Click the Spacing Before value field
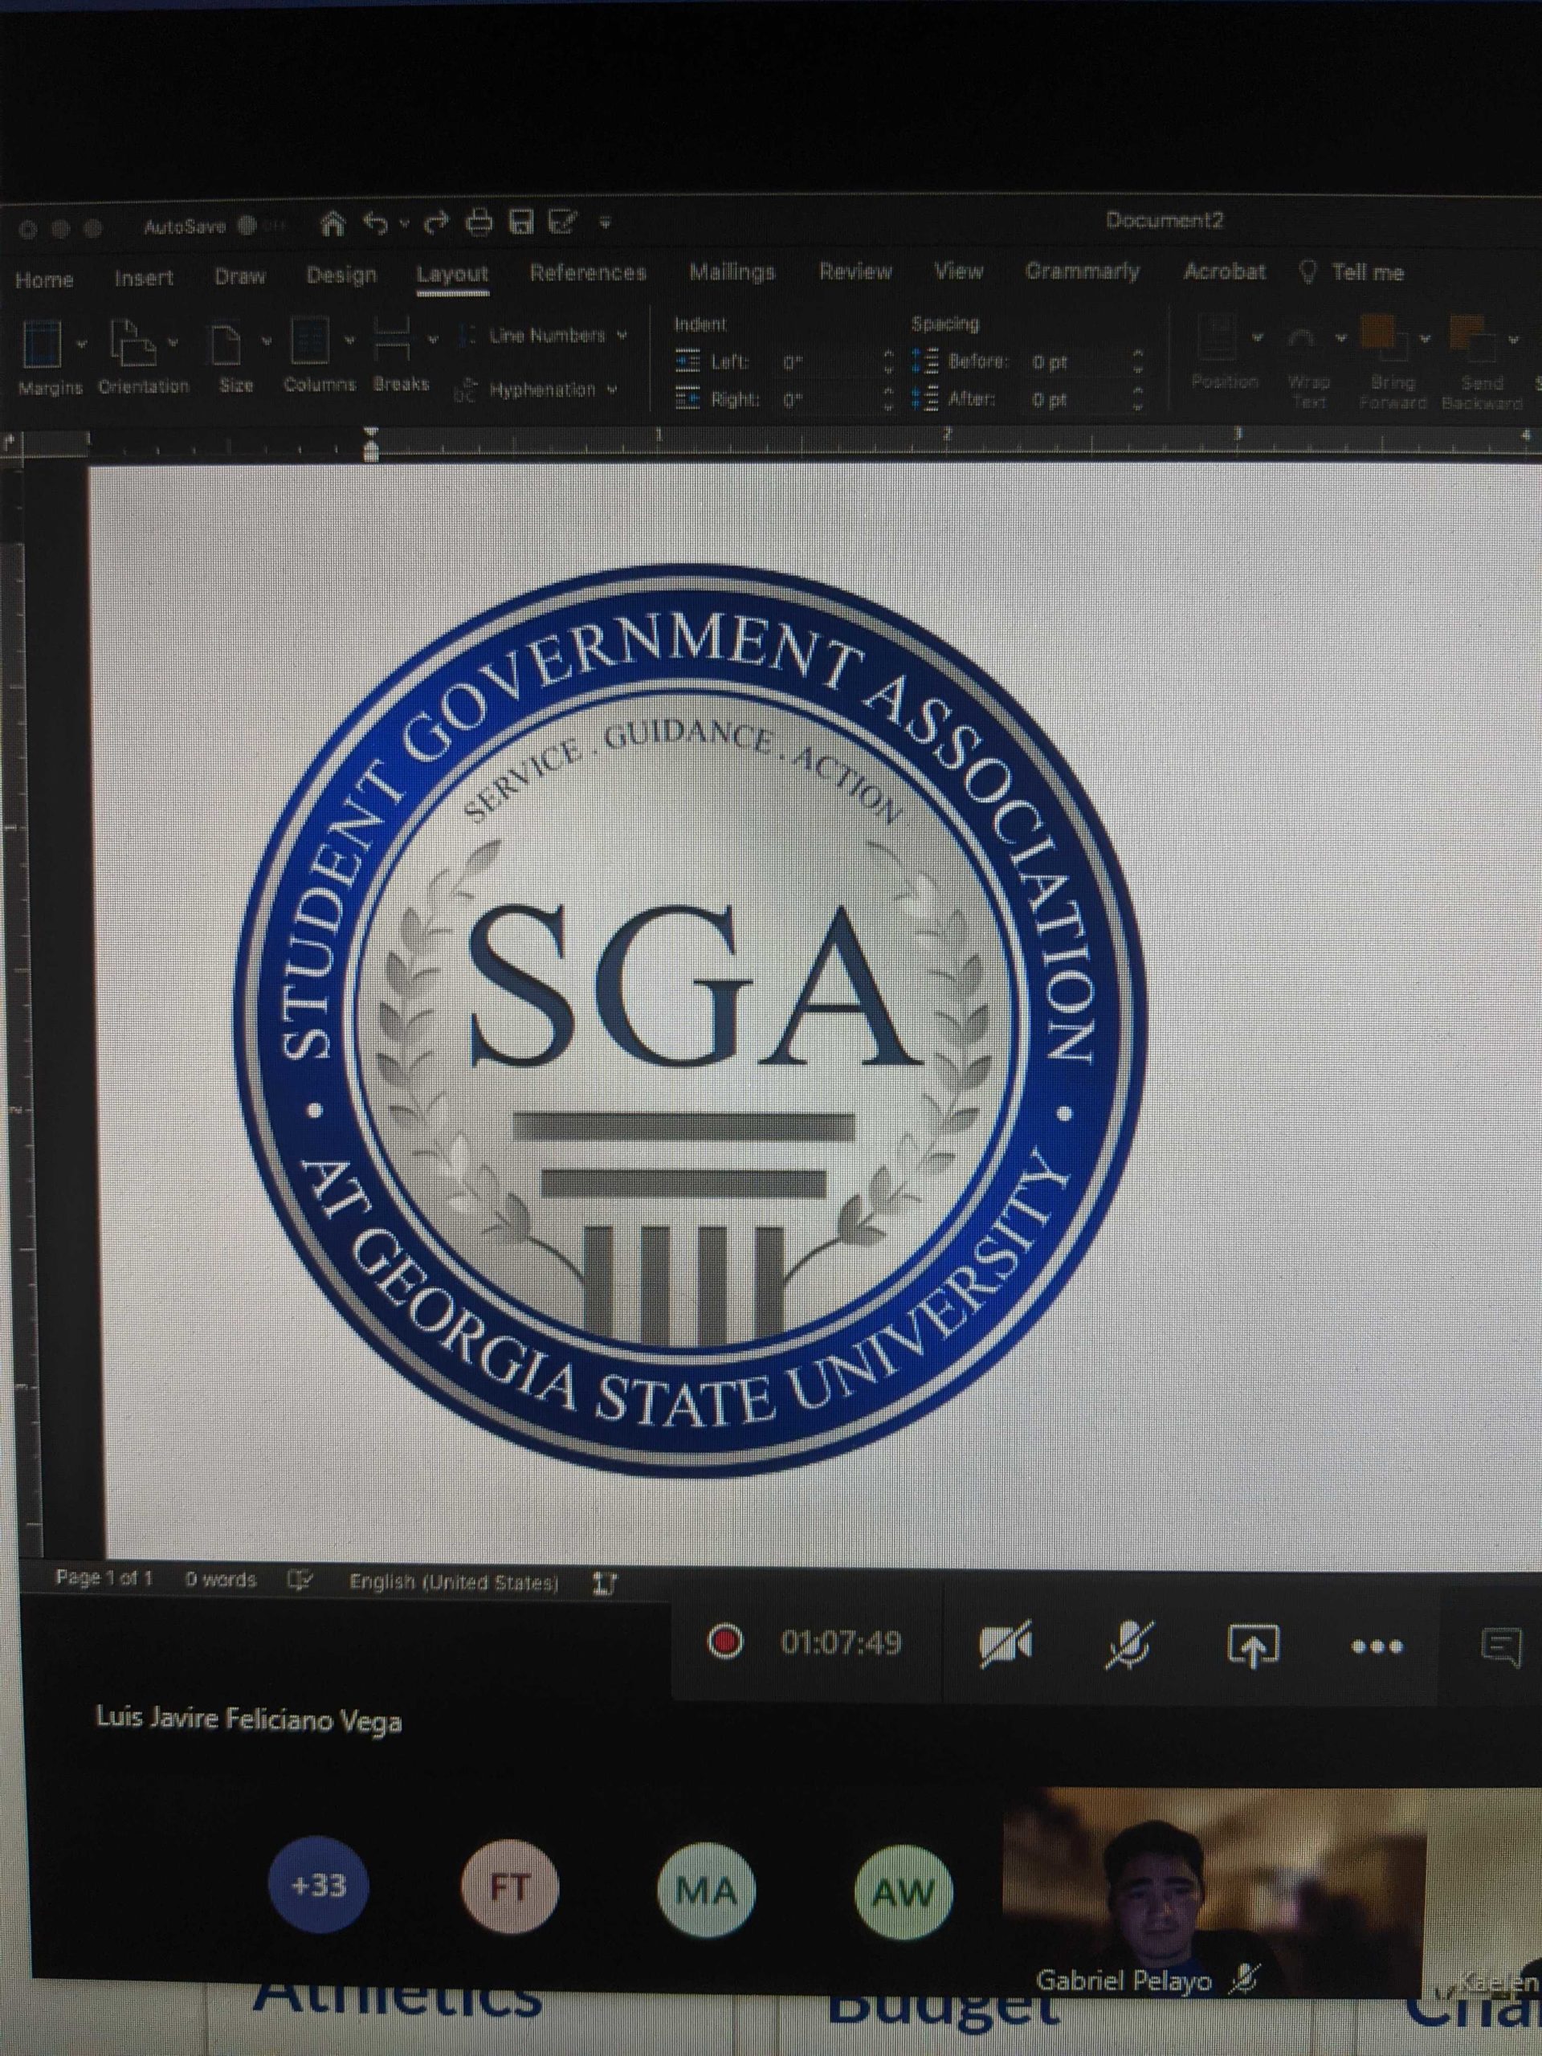This screenshot has width=1542, height=2056. (1075, 362)
